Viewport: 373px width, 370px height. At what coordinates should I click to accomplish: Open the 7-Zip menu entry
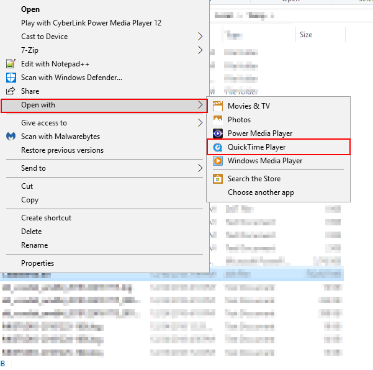click(x=105, y=50)
